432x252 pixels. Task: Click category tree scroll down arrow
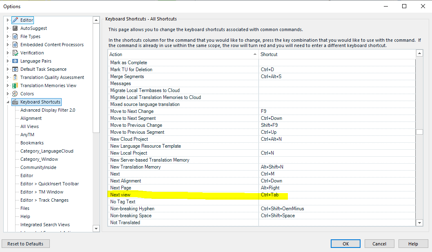[96, 228]
